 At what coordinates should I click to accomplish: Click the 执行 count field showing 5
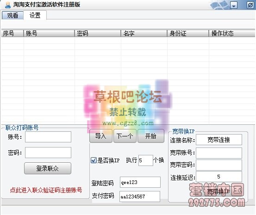click(146, 160)
